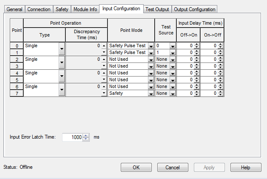
Task: Open Help for this dialog
Action: click(245, 167)
